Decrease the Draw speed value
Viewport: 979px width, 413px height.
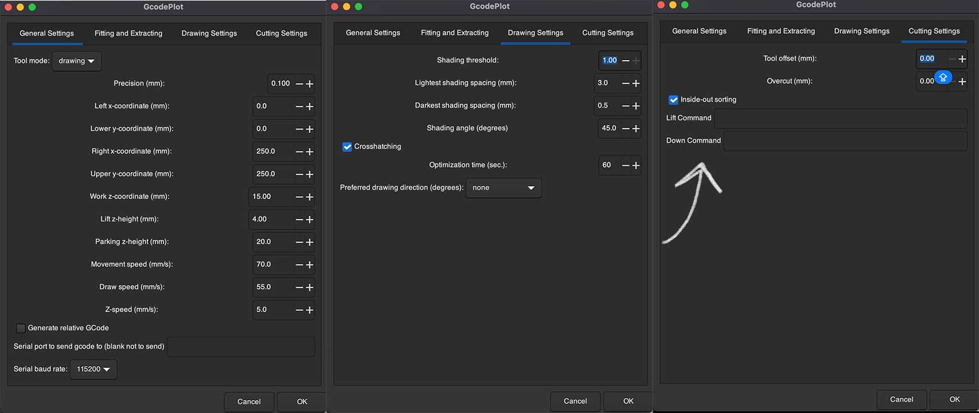[299, 287]
